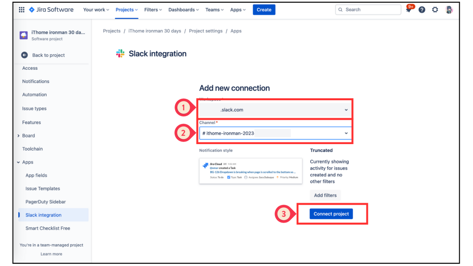This screenshot has height=266, width=473.
Task: Click the Learn more link
Action: 51,254
